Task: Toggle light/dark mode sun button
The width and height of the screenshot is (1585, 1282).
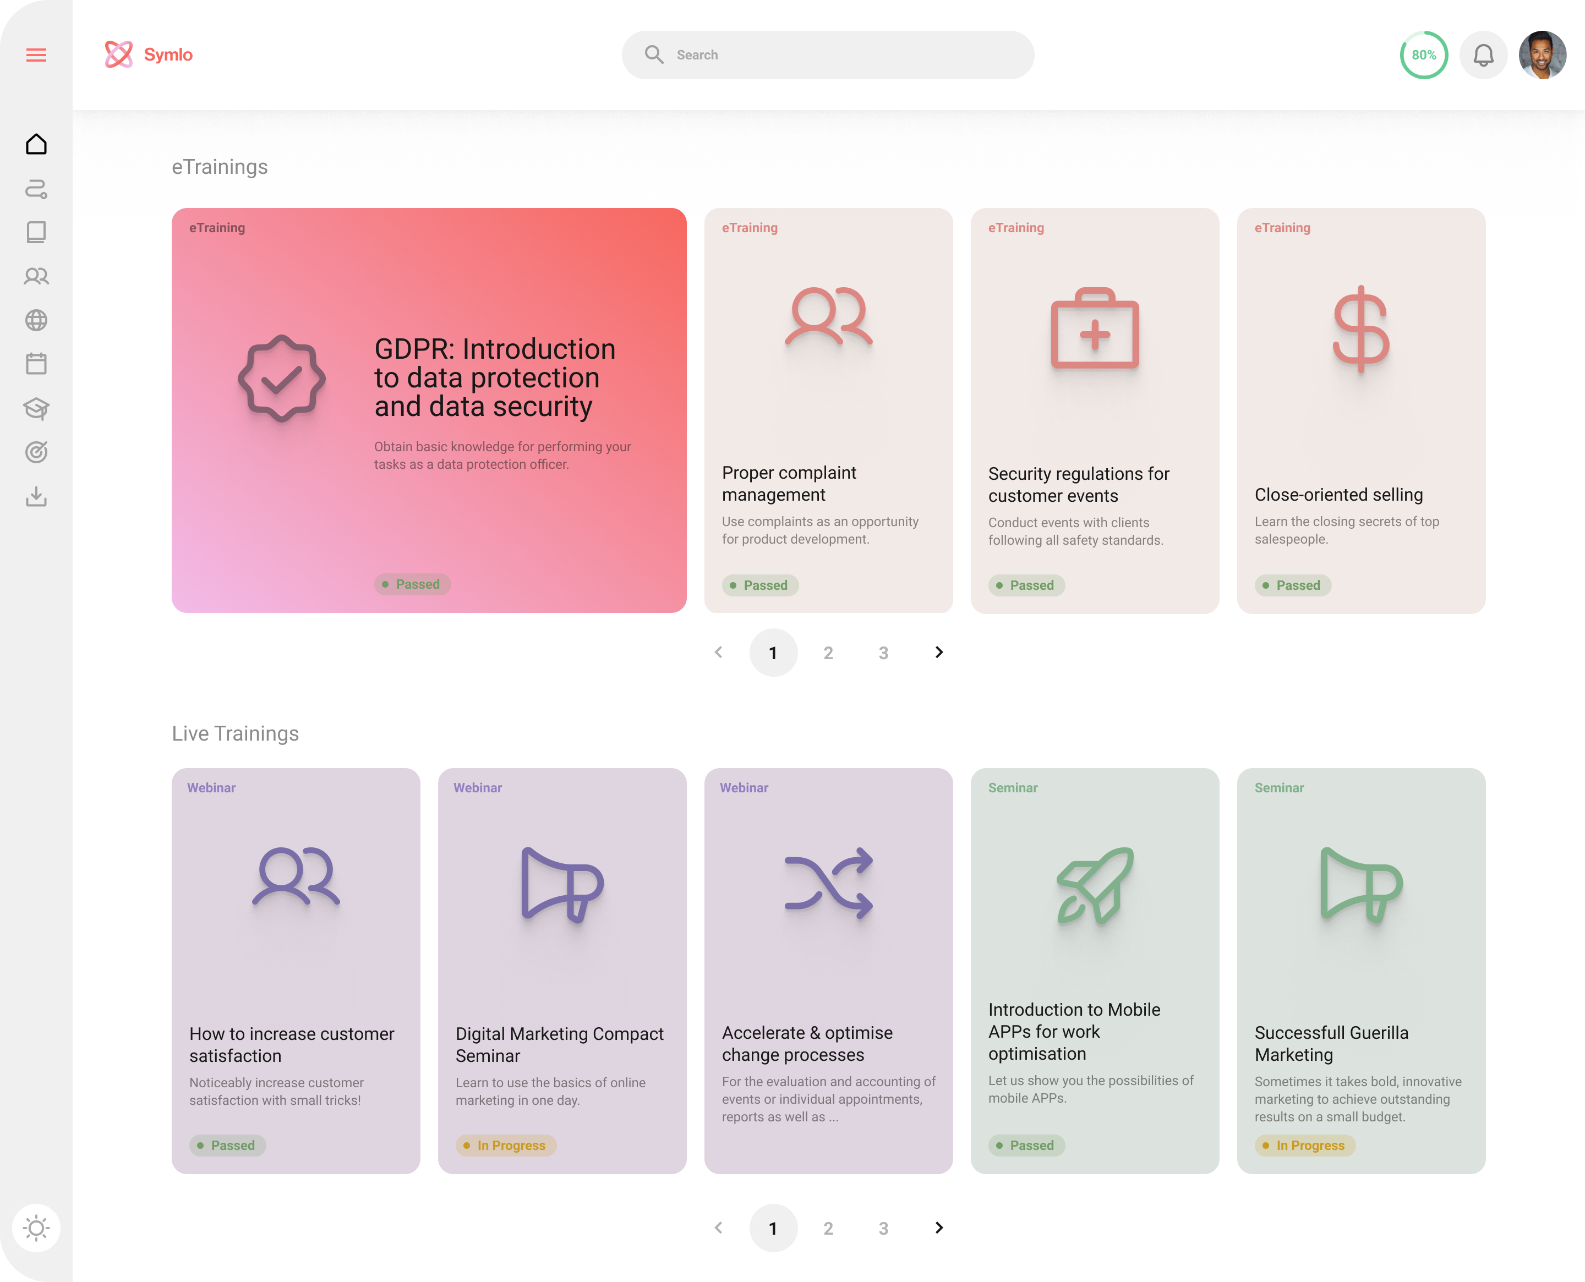Action: (36, 1228)
